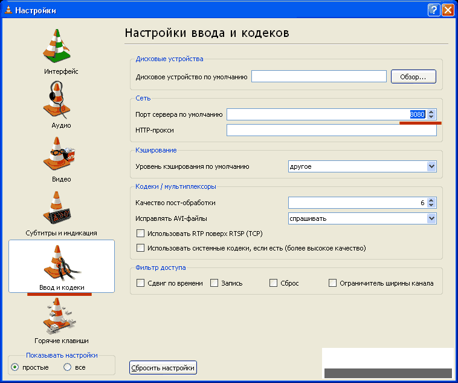Select the все settings radio button

point(67,367)
